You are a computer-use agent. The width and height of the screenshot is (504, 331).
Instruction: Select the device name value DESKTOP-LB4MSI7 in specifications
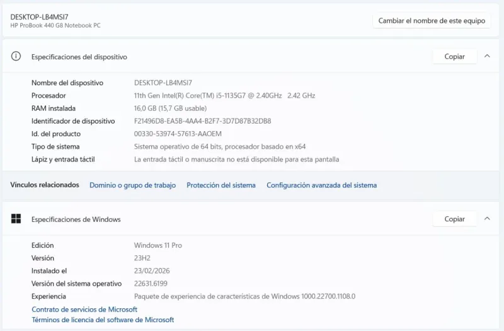click(x=163, y=83)
